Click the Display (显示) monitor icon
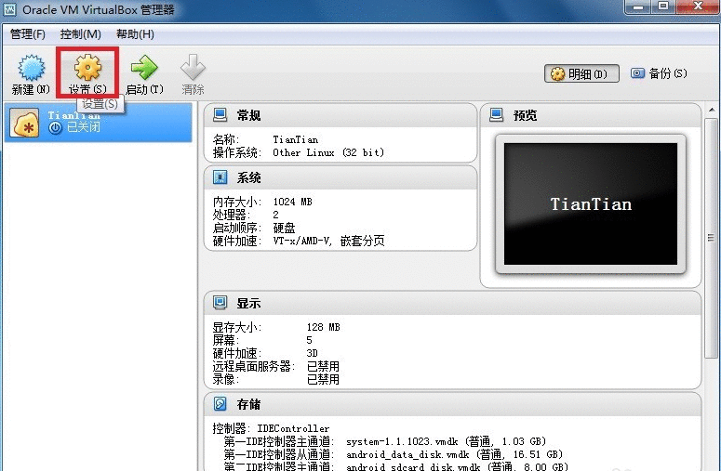 coord(220,303)
